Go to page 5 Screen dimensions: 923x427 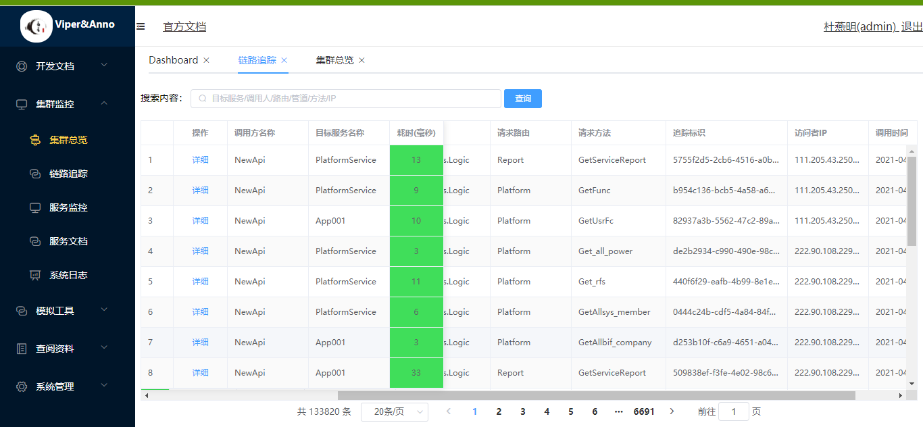click(x=571, y=411)
